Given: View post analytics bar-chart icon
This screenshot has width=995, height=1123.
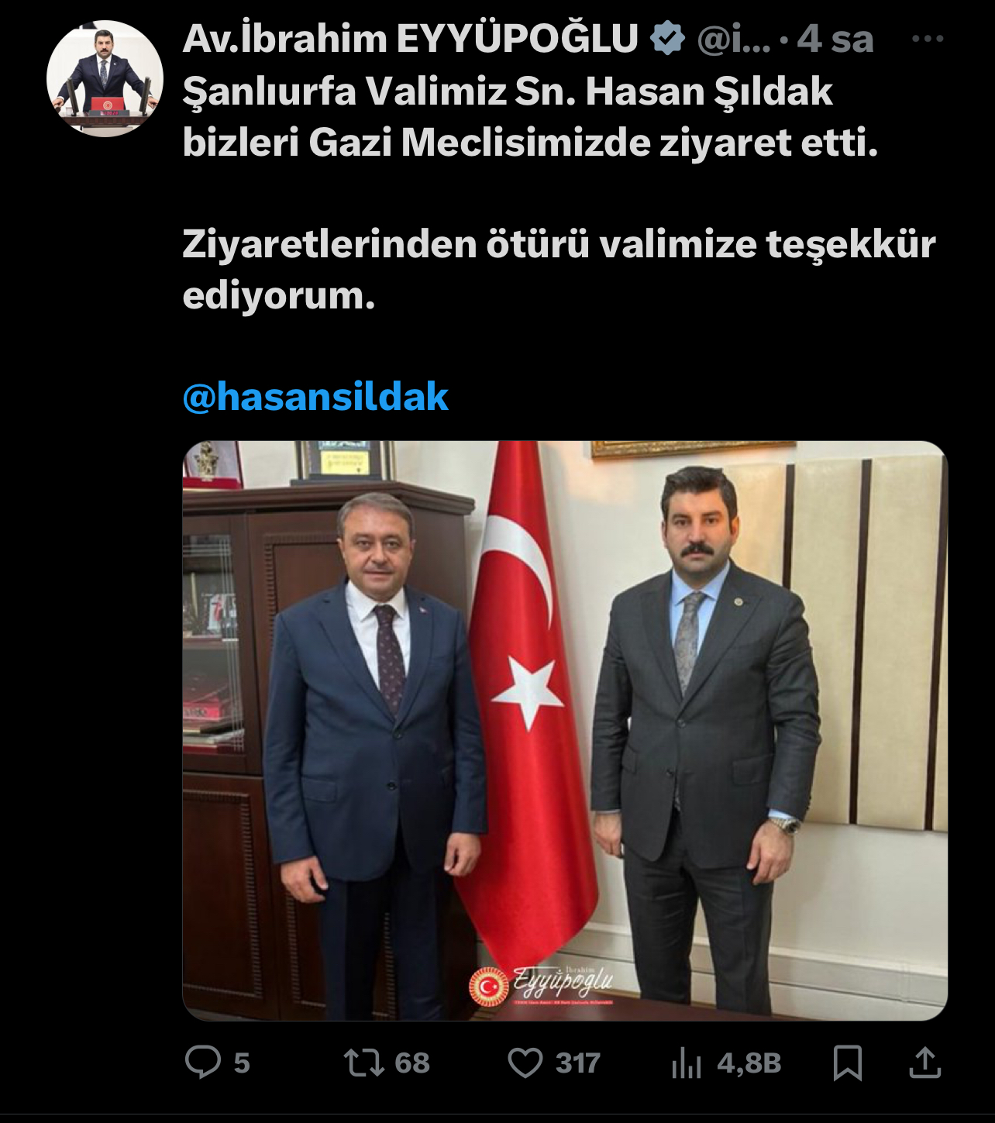Looking at the screenshot, I should (687, 1063).
